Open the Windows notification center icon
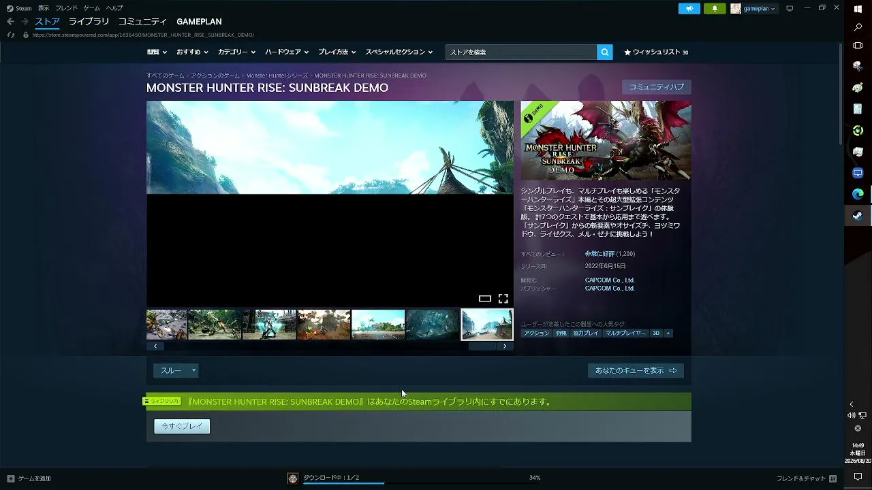 tap(858, 476)
